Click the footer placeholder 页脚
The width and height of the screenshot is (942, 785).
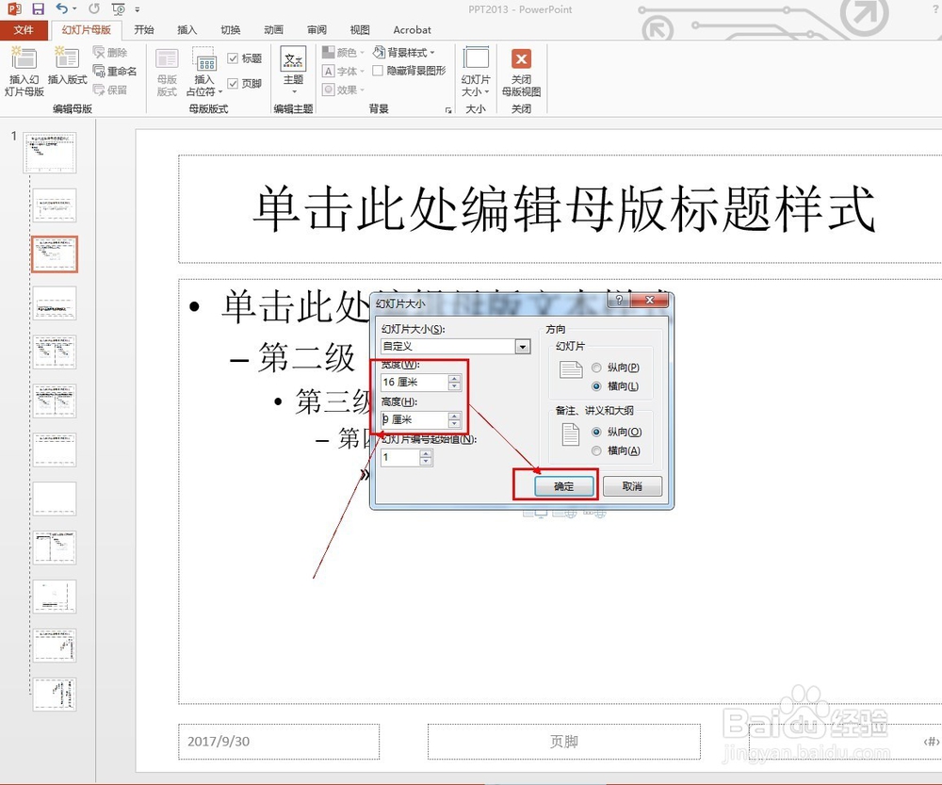[x=563, y=741]
